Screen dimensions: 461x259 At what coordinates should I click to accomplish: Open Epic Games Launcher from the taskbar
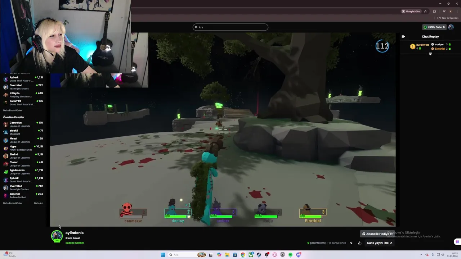pyautogui.click(x=282, y=255)
